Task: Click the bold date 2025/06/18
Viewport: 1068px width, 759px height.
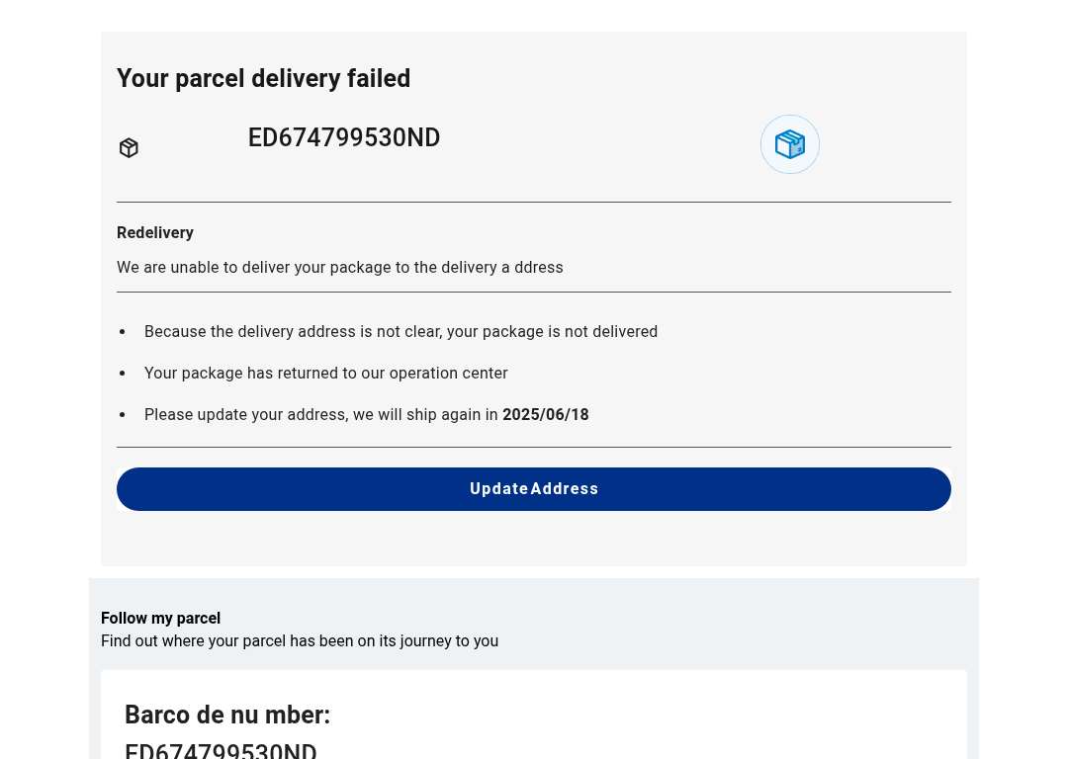Action: 546,414
